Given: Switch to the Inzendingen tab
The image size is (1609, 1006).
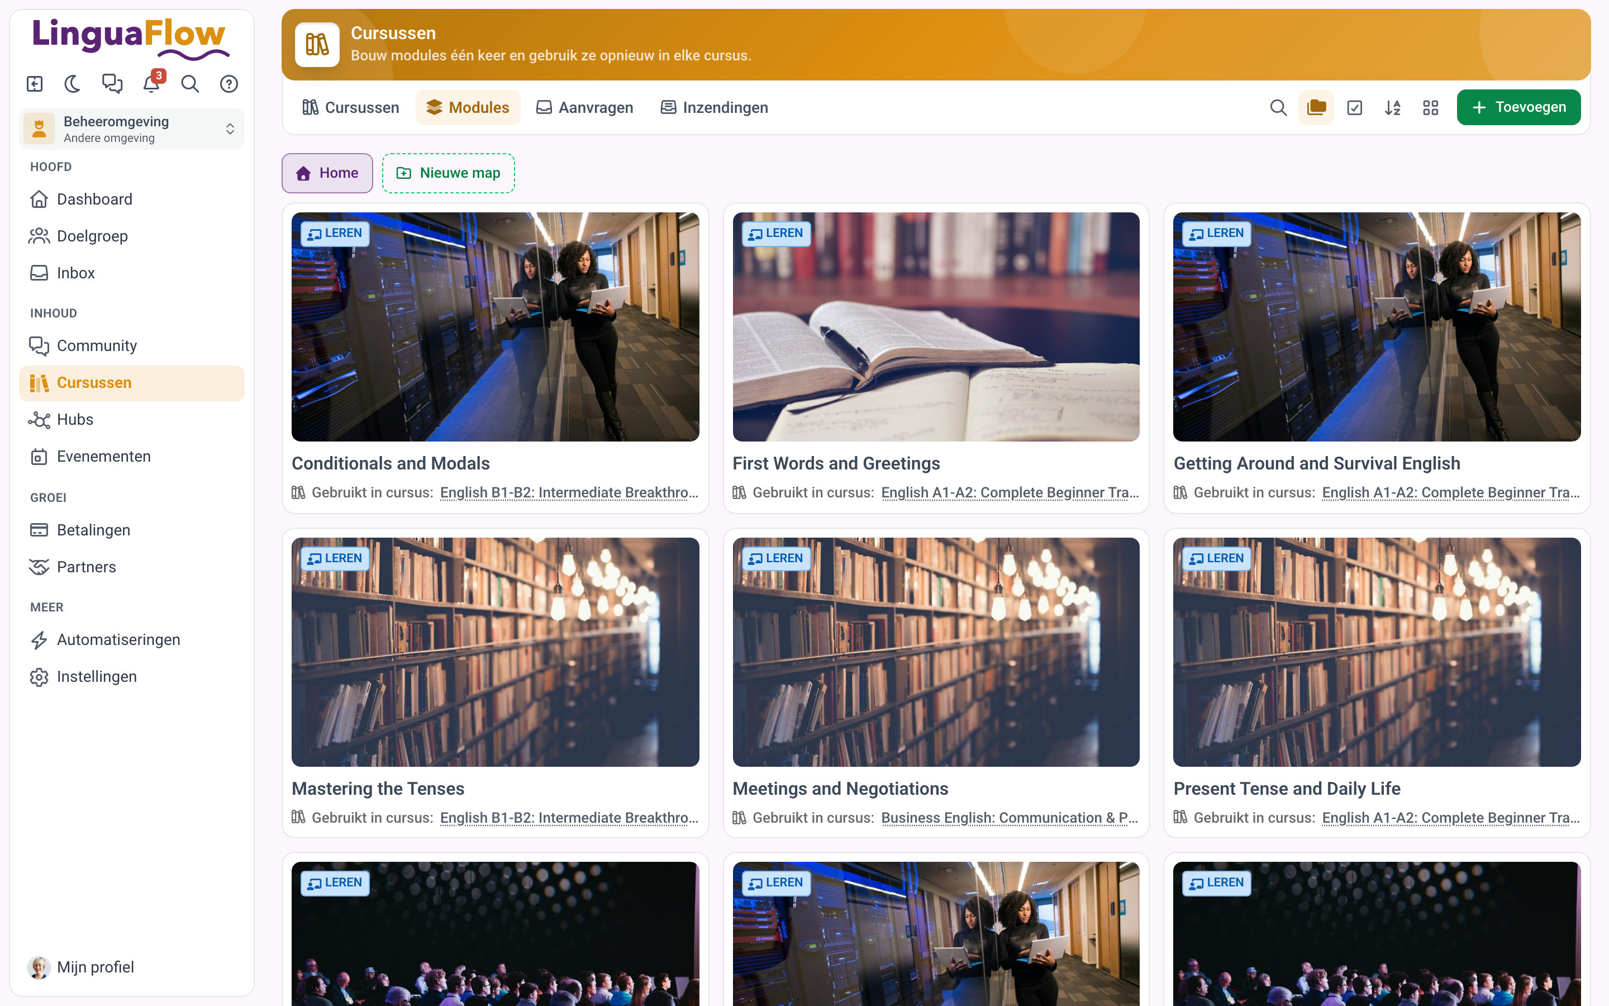Looking at the screenshot, I should point(715,107).
